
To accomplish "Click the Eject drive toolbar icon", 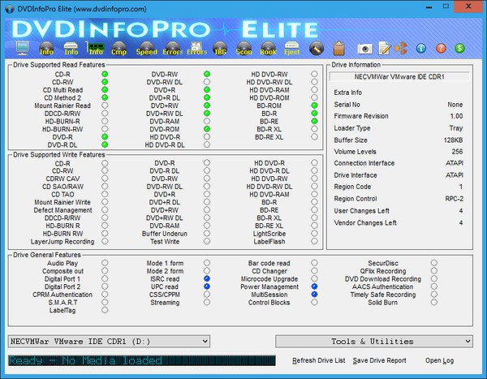I will pyautogui.click(x=291, y=49).
